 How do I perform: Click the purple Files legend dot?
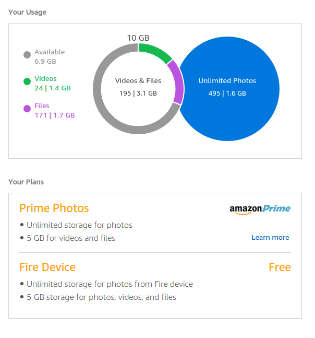point(27,109)
